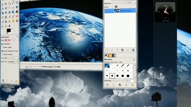Select the Blend gradient tool
This screenshot has height=107, width=191.
[6, 17]
